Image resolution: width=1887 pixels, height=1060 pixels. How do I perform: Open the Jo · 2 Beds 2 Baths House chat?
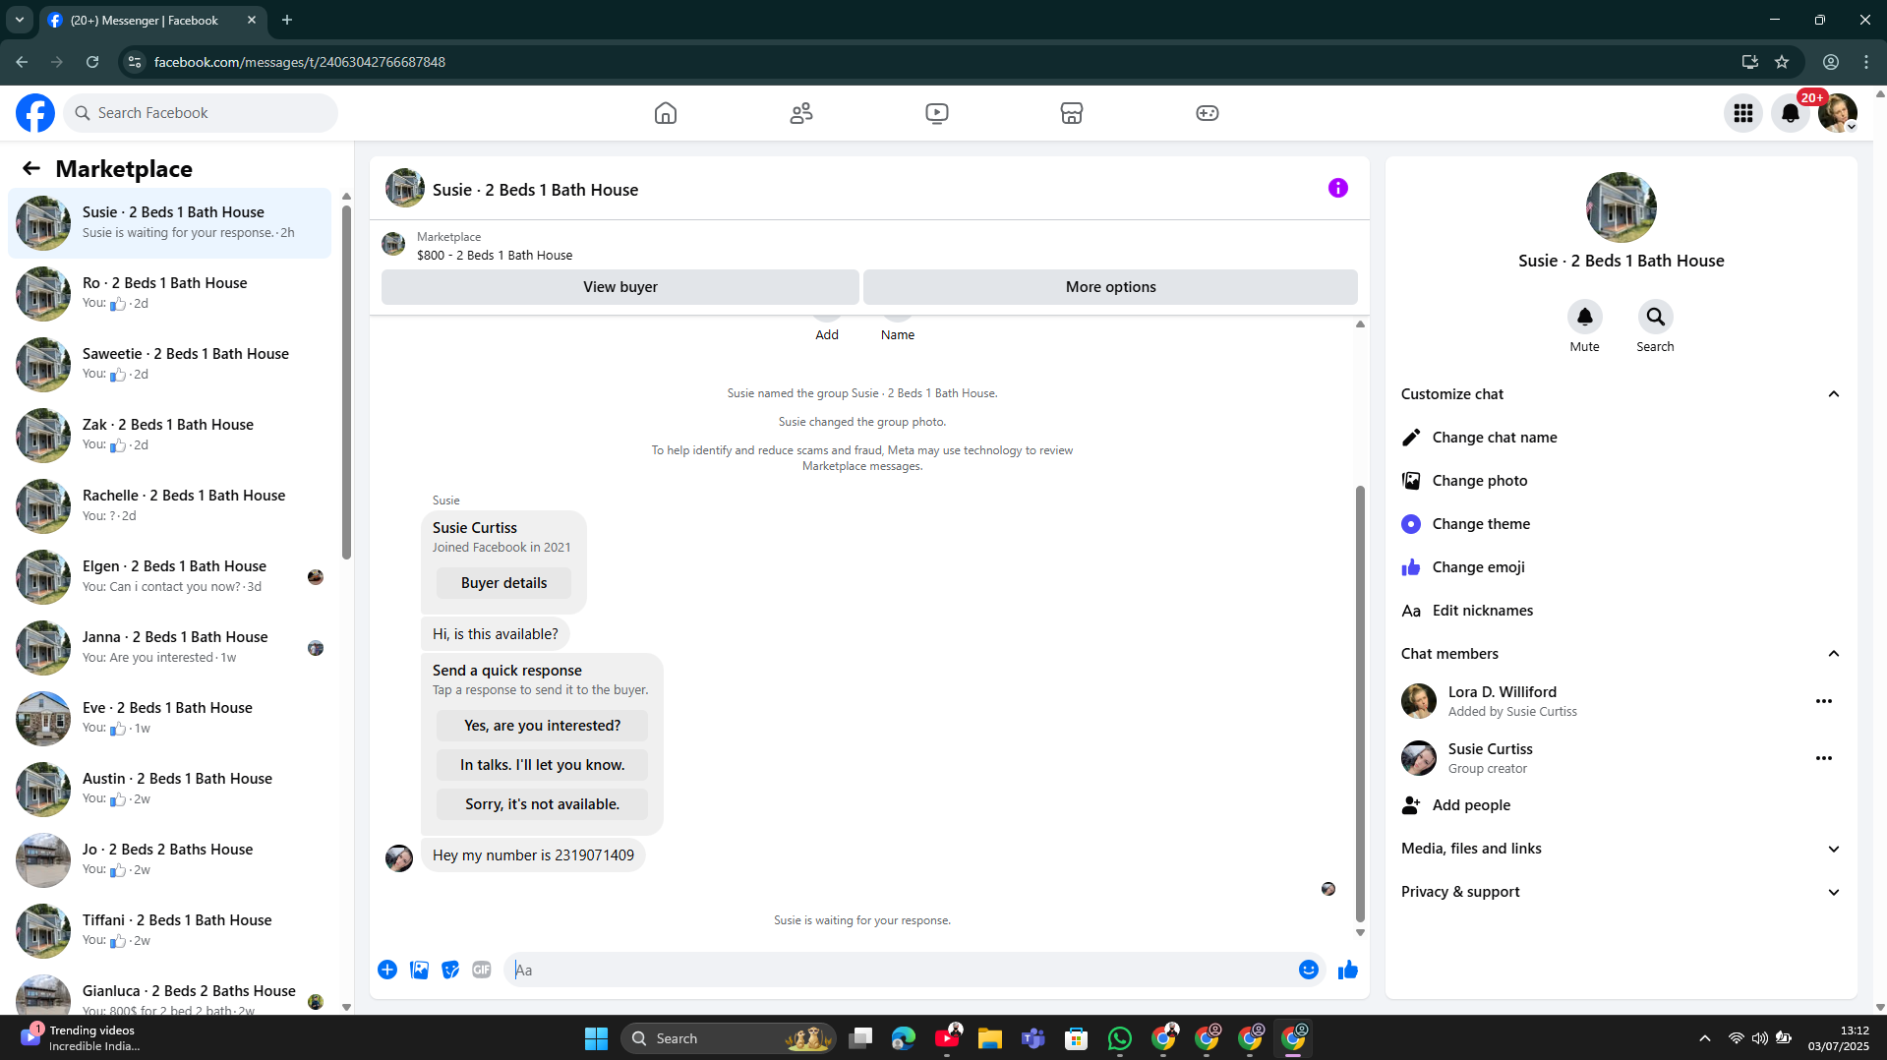click(169, 860)
